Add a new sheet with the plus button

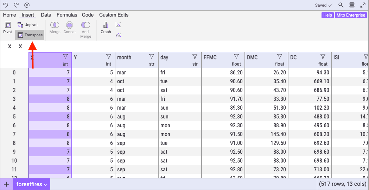click(x=6, y=184)
